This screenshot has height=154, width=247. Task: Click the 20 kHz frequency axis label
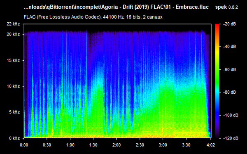point(13,34)
